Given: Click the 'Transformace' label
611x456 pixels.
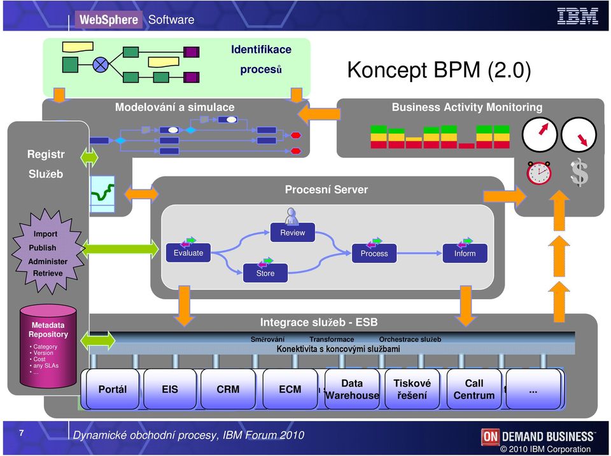Looking at the screenshot, I should pos(332,339).
